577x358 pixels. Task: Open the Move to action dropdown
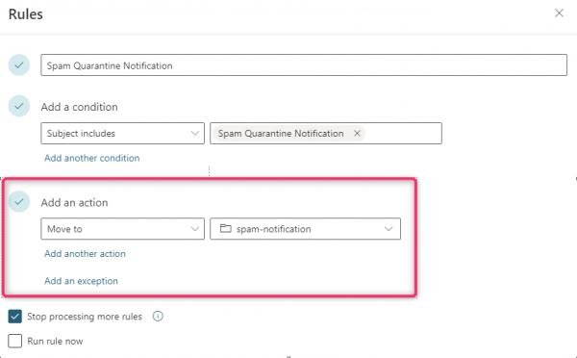click(122, 229)
